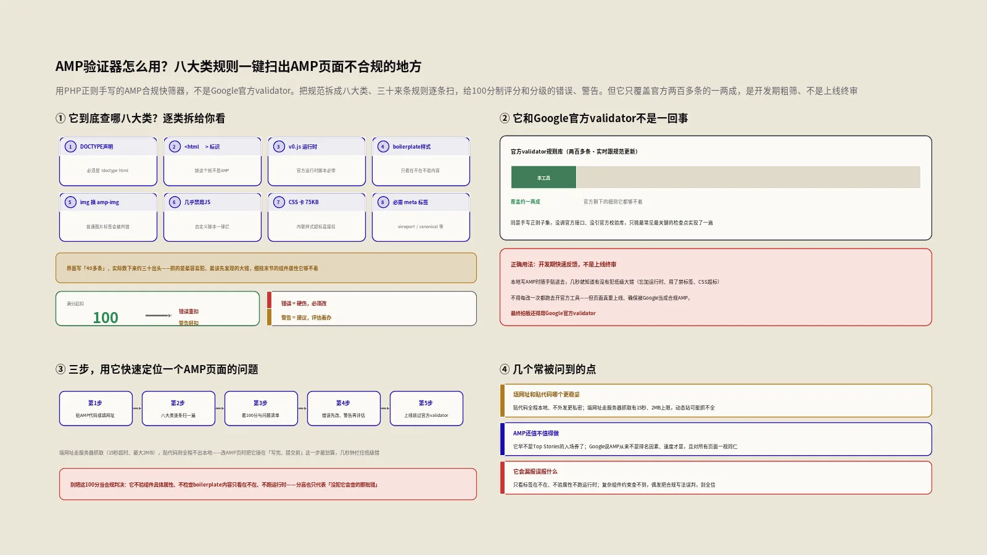
Task: Click the text 普通图片标签会被判错
Action: (108, 227)
